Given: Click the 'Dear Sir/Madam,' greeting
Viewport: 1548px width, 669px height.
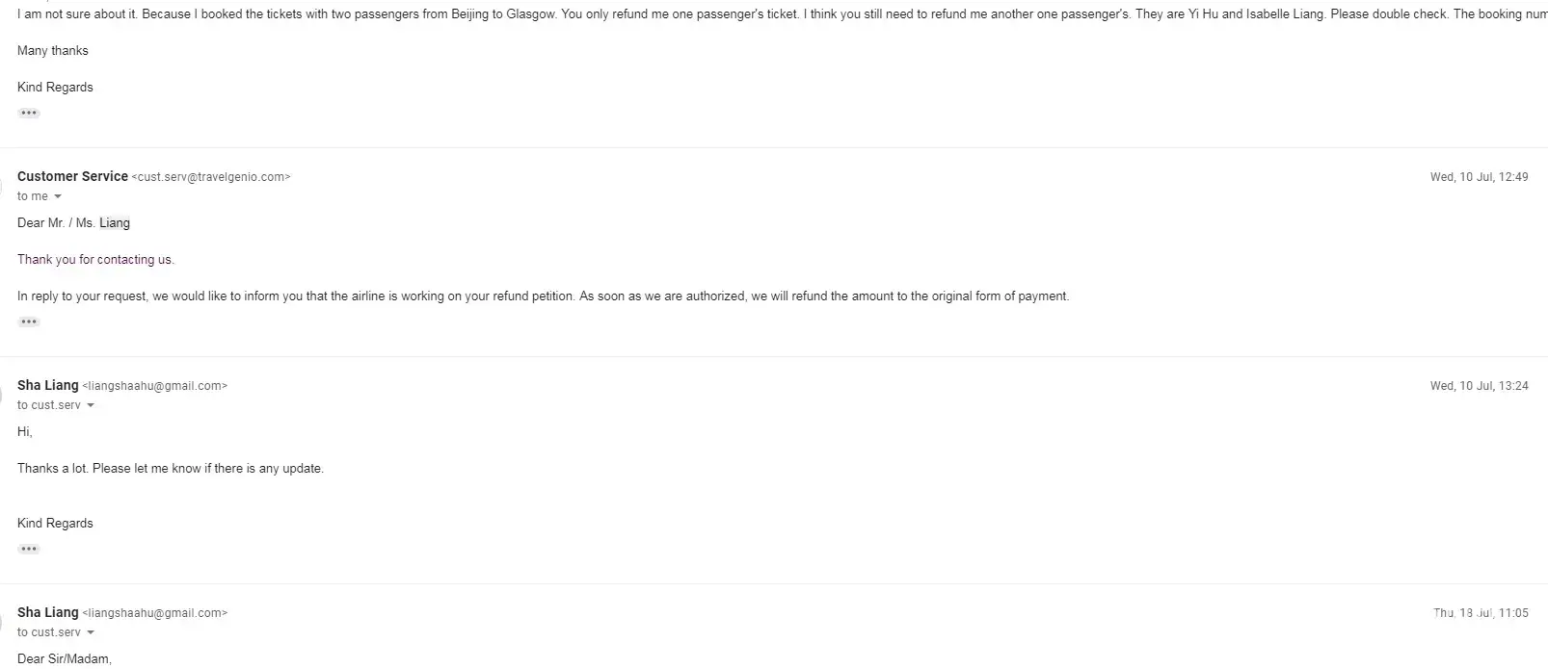Looking at the screenshot, I should [x=65, y=659].
